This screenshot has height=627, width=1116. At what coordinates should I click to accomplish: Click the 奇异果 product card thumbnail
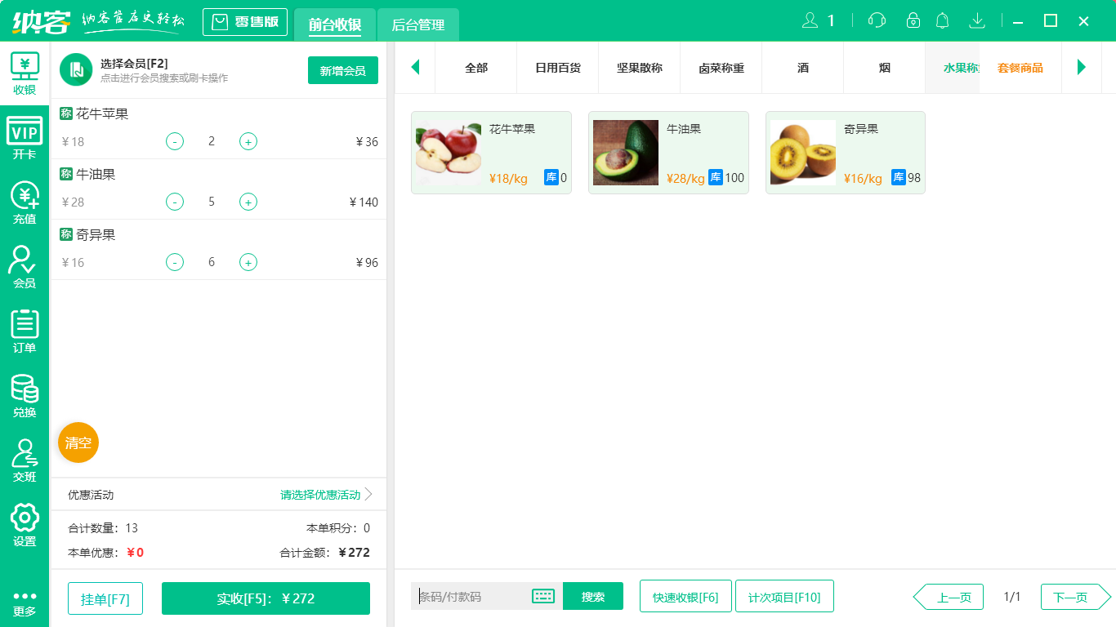(803, 153)
